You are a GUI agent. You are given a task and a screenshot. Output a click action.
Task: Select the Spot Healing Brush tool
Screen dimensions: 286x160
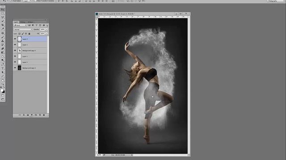3,33
